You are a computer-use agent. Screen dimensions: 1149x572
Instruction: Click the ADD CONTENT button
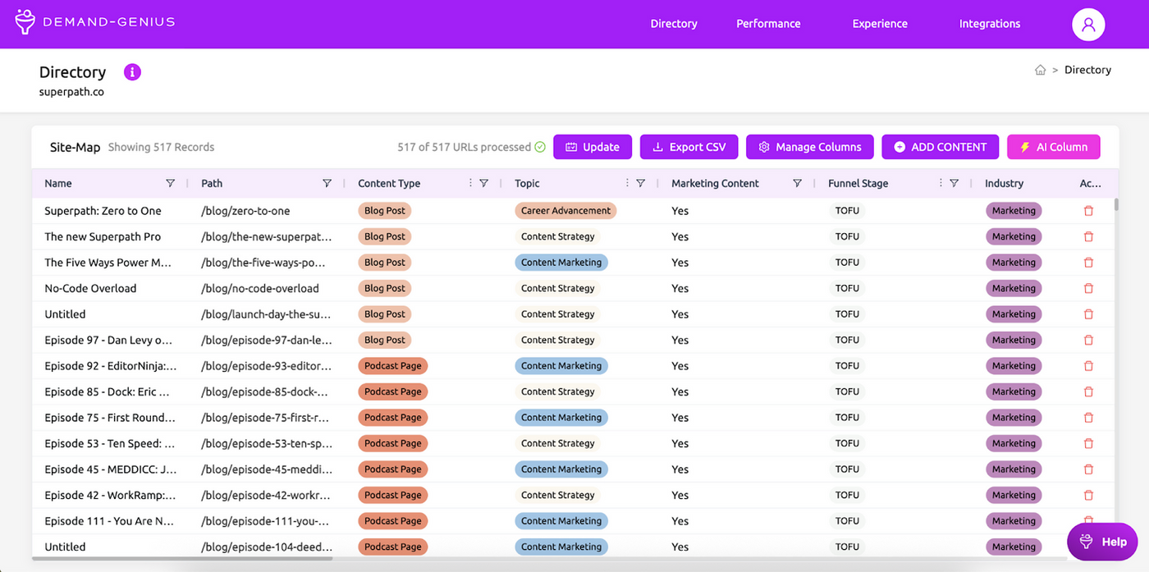pyautogui.click(x=940, y=147)
